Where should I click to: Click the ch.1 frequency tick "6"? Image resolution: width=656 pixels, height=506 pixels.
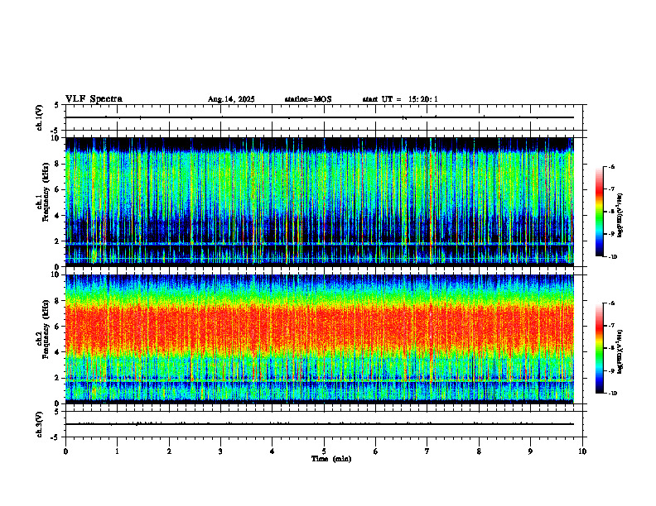(x=57, y=190)
